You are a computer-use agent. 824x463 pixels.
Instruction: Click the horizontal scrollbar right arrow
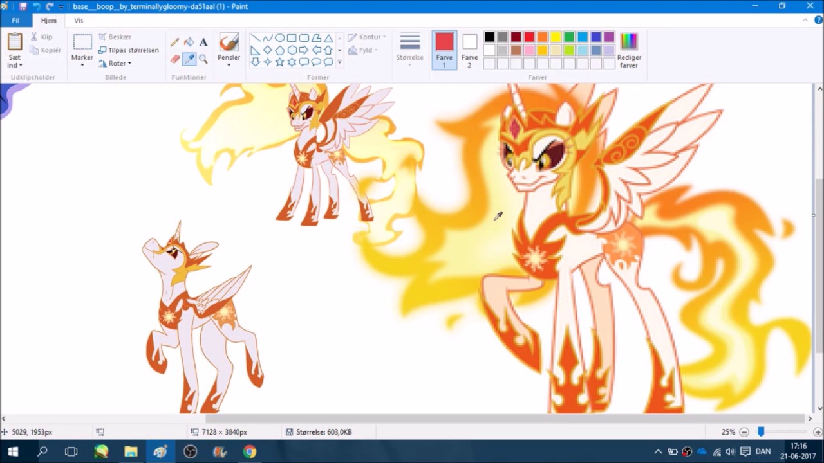click(810, 419)
